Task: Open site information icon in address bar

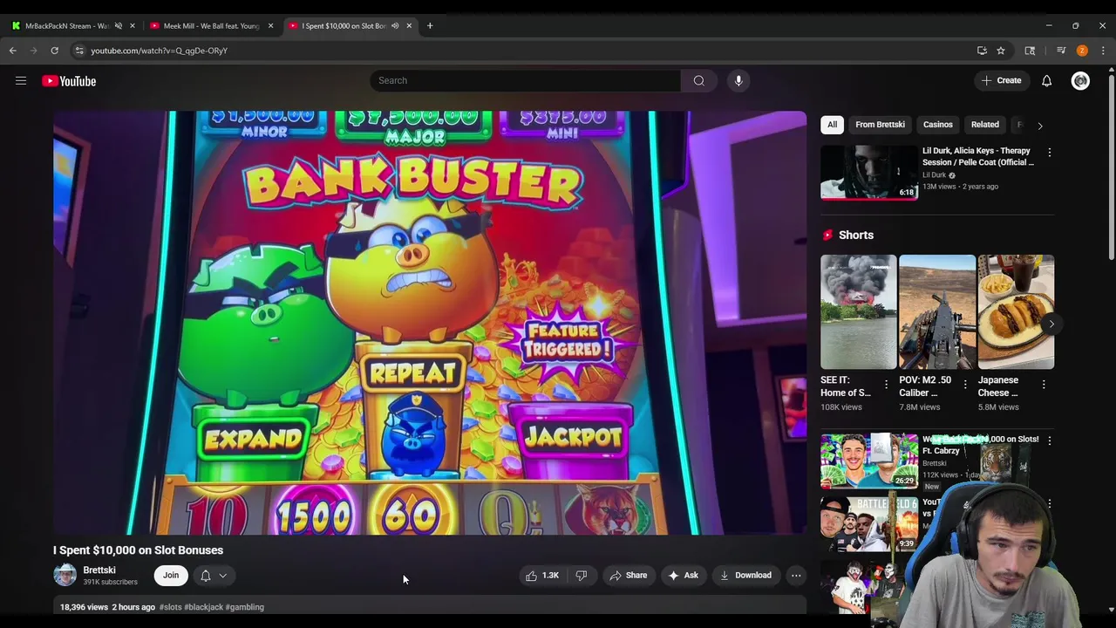Action: (x=79, y=51)
